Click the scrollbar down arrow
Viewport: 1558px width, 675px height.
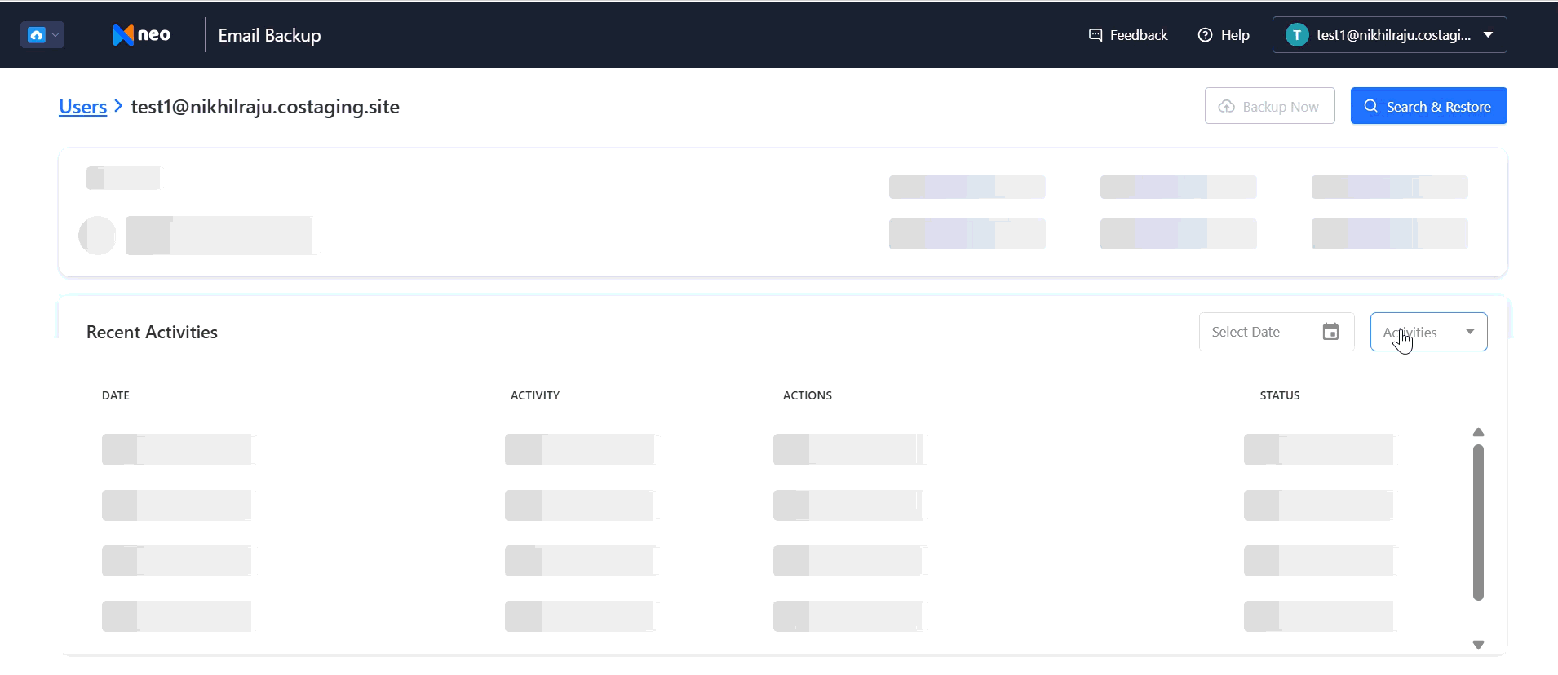tap(1478, 644)
